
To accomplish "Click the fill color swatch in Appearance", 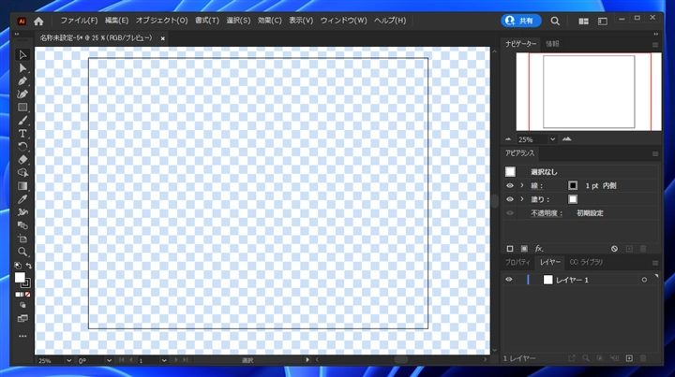I will 573,199.
